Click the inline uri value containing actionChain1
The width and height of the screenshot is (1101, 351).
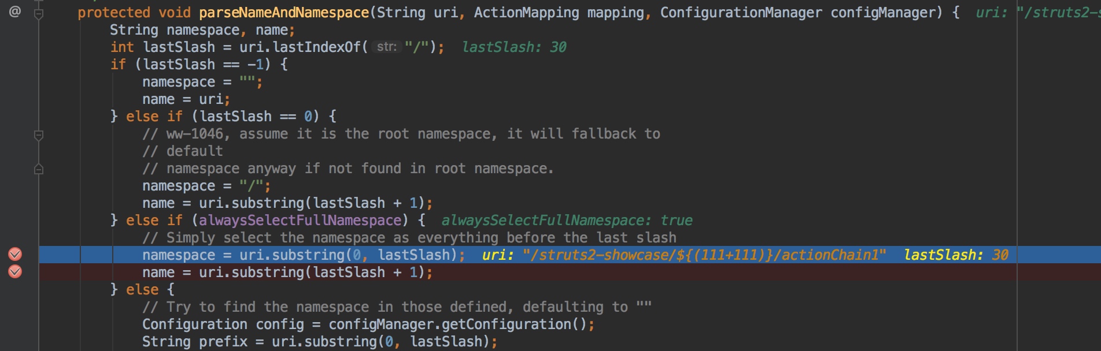(x=684, y=255)
